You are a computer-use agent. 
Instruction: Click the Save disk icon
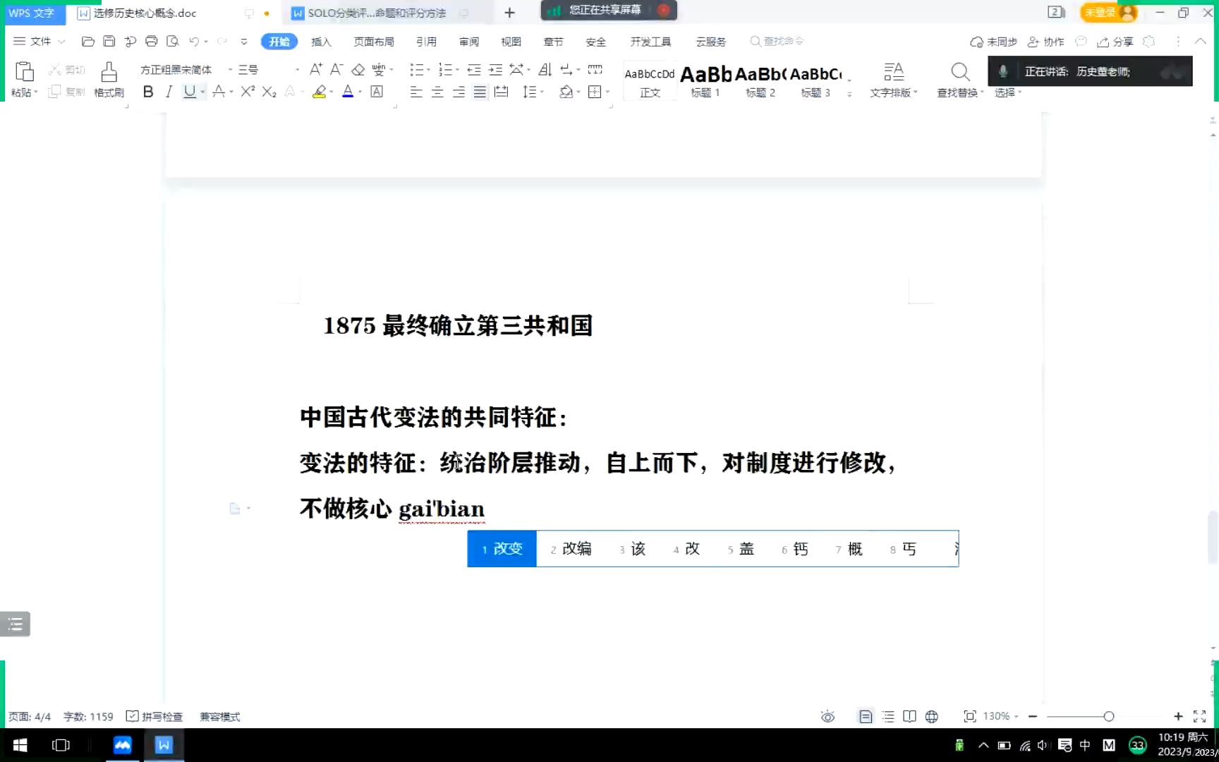coord(109,42)
